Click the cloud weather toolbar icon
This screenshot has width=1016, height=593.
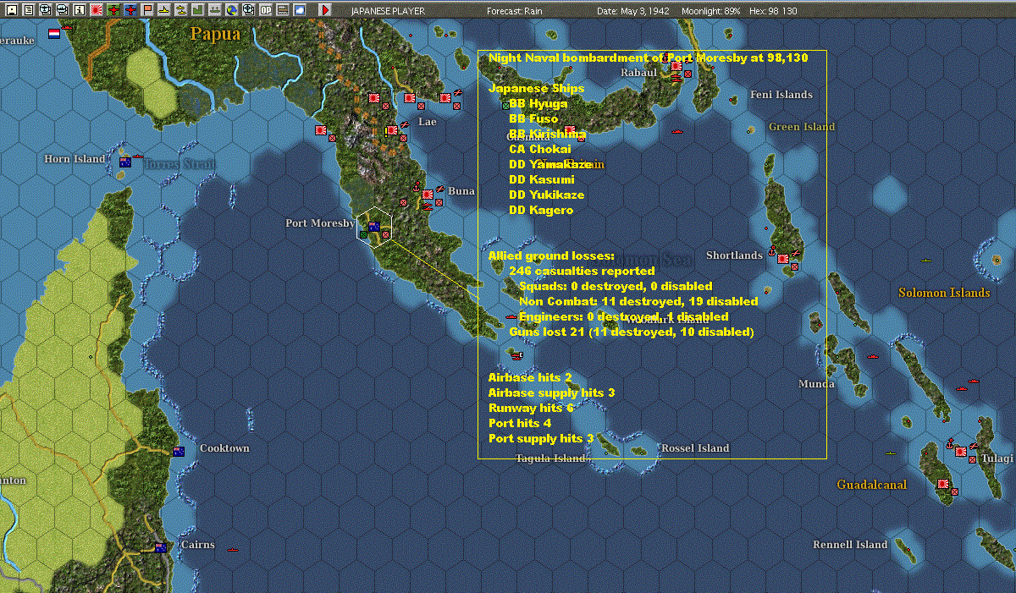pyautogui.click(x=299, y=10)
